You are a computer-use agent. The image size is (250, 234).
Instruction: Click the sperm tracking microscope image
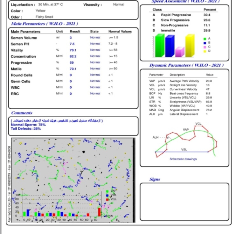pos(73,180)
